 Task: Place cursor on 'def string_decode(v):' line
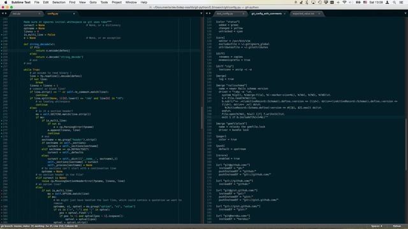click(x=39, y=44)
